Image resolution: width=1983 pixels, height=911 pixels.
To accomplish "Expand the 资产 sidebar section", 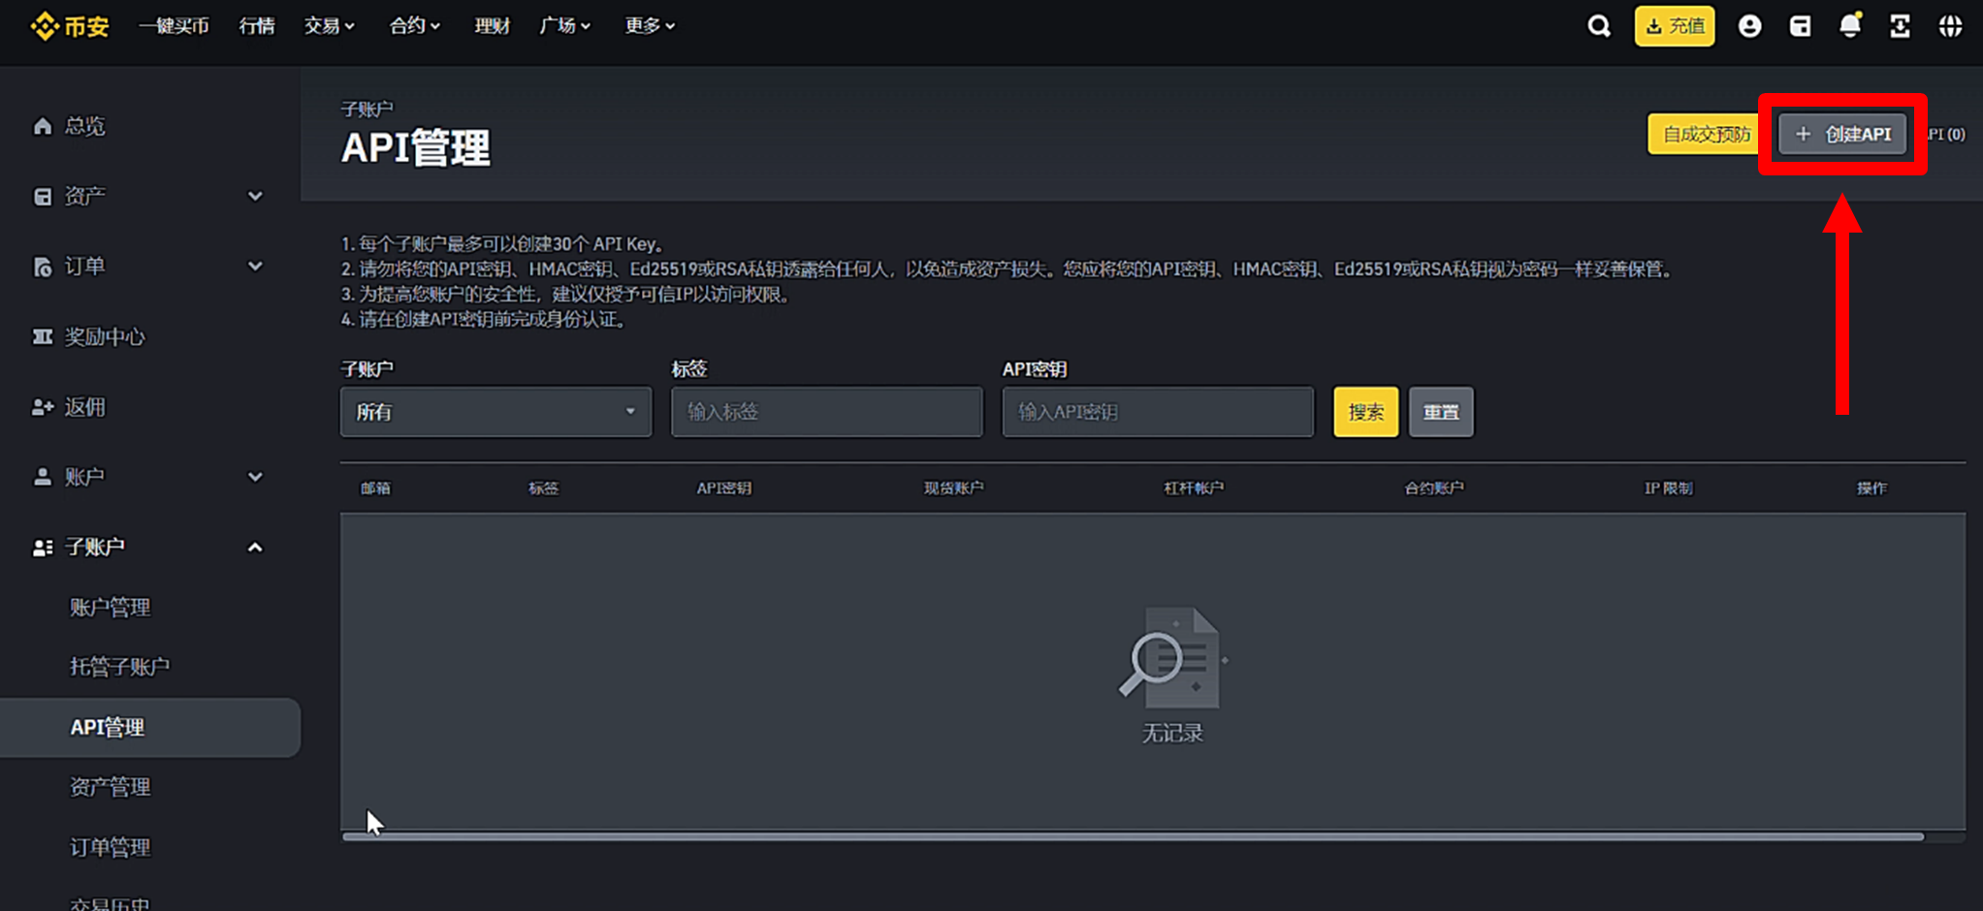I will click(254, 197).
